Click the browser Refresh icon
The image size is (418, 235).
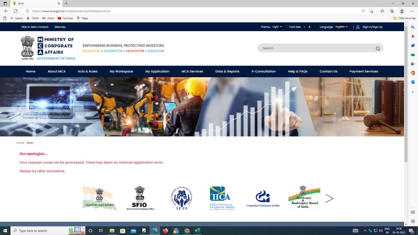pyautogui.click(x=16, y=11)
